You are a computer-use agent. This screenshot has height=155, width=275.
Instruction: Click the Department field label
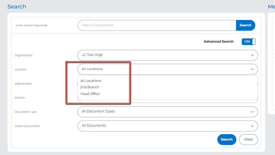pyautogui.click(x=23, y=84)
